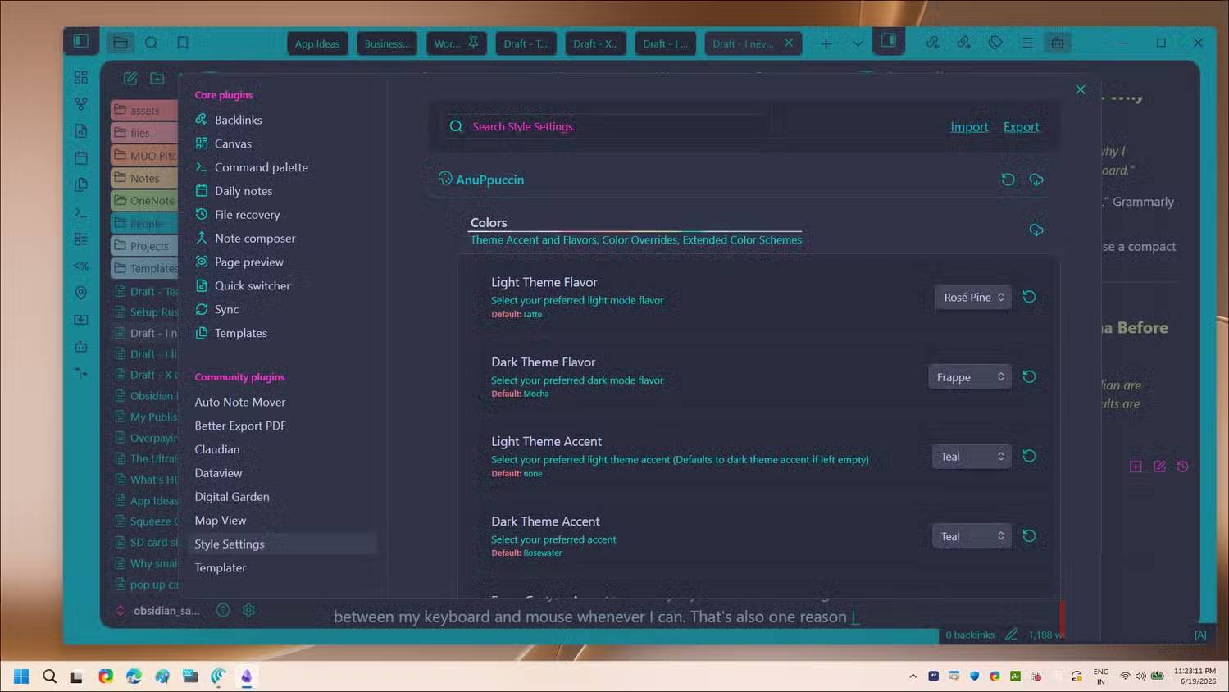
Task: Click the Export link
Action: [x=1021, y=126]
